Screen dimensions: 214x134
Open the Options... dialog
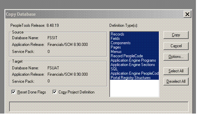tap(176, 57)
